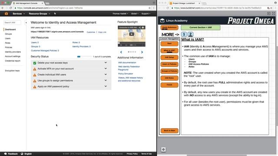Image resolution: width=278 pixels, height=156 pixels.
Task: Click the Linux Academy logo icon
Action: [x=162, y=21]
